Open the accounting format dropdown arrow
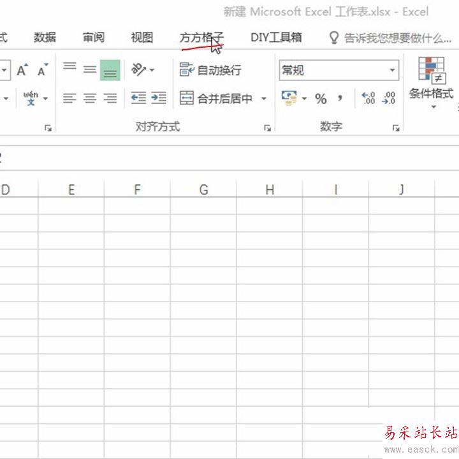This screenshot has height=459, width=459. [x=304, y=99]
